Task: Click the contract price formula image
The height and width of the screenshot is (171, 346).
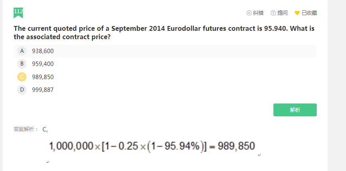Action: pos(152,147)
